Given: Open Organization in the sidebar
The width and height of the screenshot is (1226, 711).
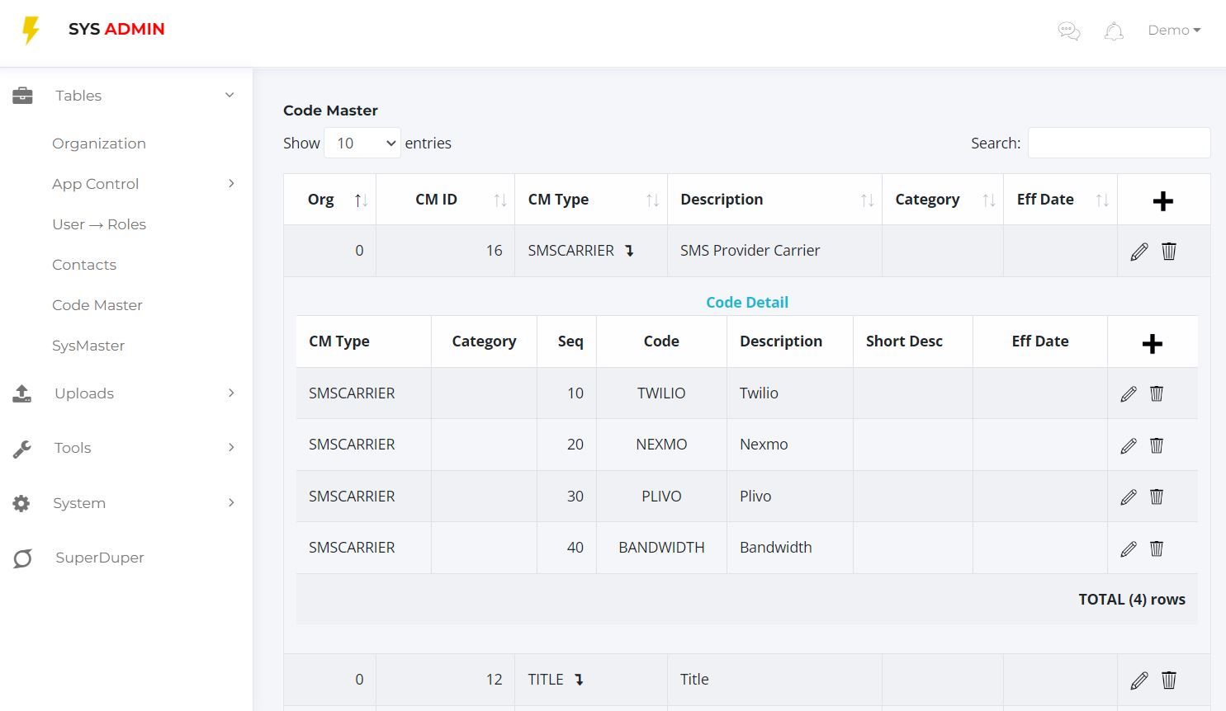Looking at the screenshot, I should pos(99,144).
